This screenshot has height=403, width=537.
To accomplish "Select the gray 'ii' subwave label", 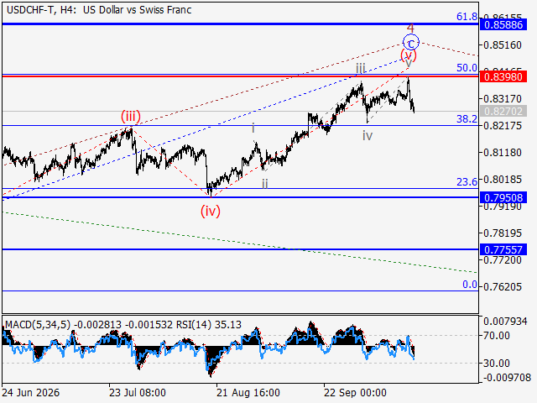I will coord(265,184).
